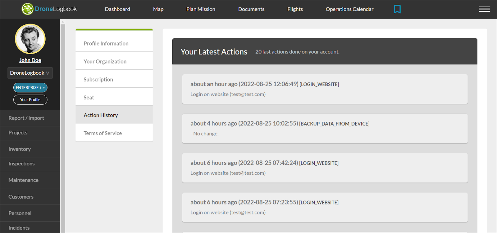The width and height of the screenshot is (497, 233).
Task: Open Documents from top navigation
Action: click(251, 9)
